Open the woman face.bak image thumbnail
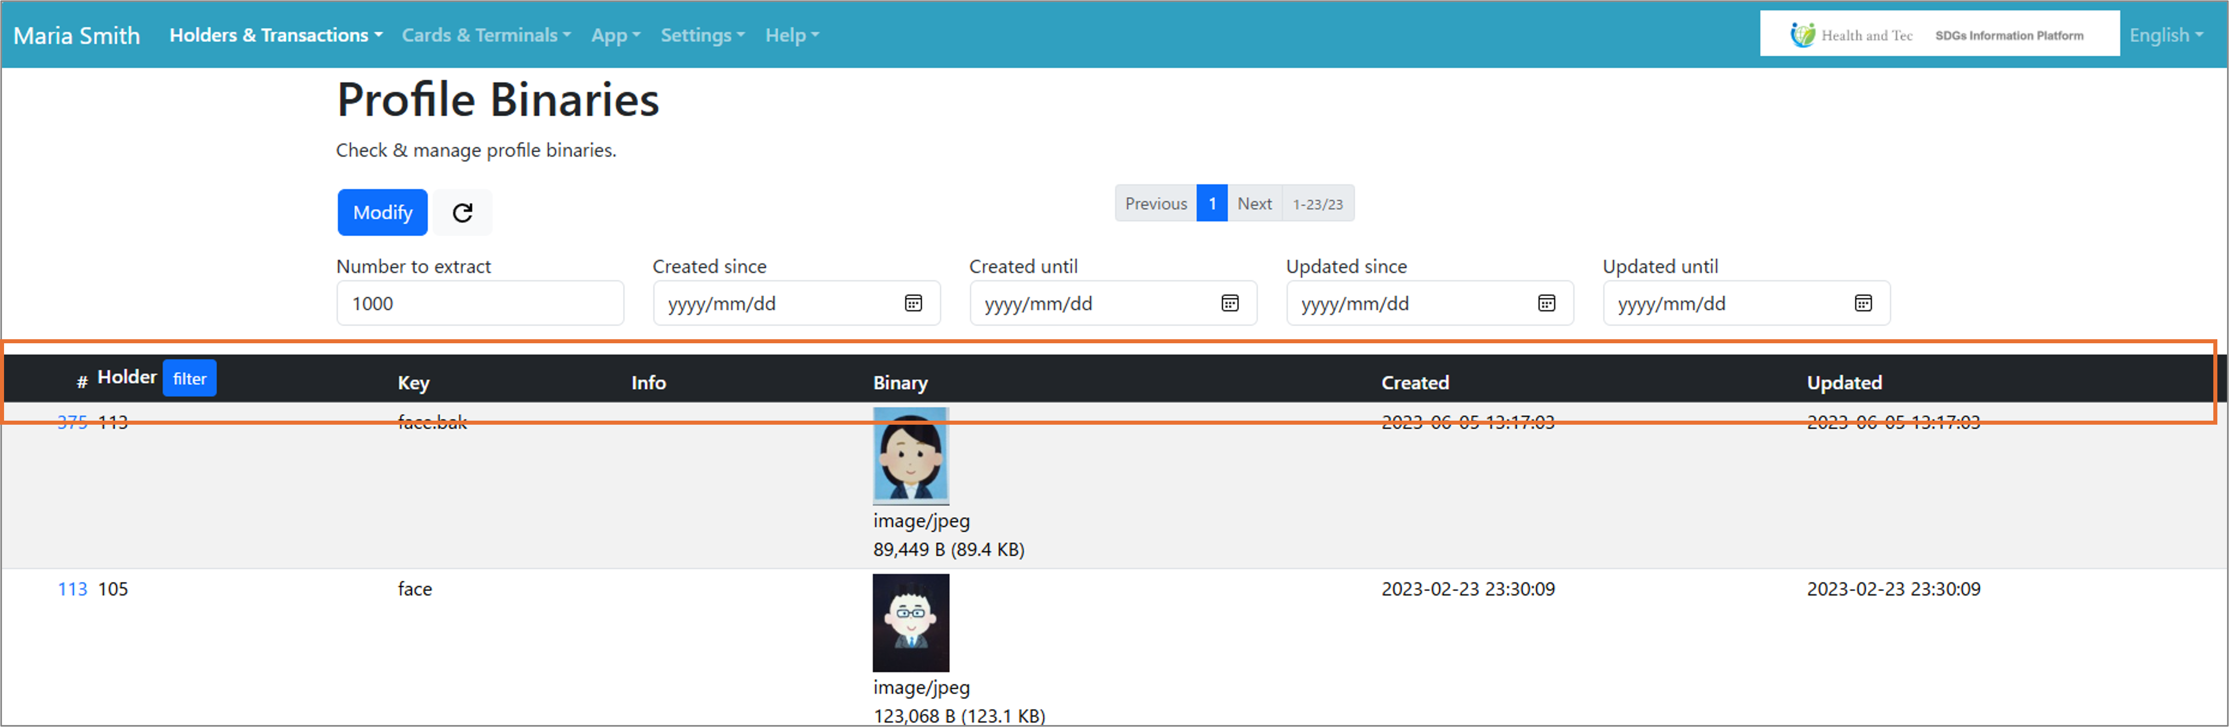 pyautogui.click(x=910, y=456)
